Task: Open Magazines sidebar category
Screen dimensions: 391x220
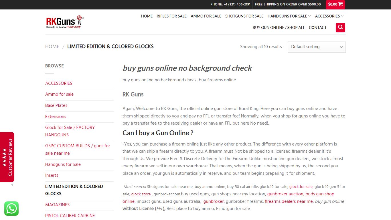Action: click(x=57, y=205)
